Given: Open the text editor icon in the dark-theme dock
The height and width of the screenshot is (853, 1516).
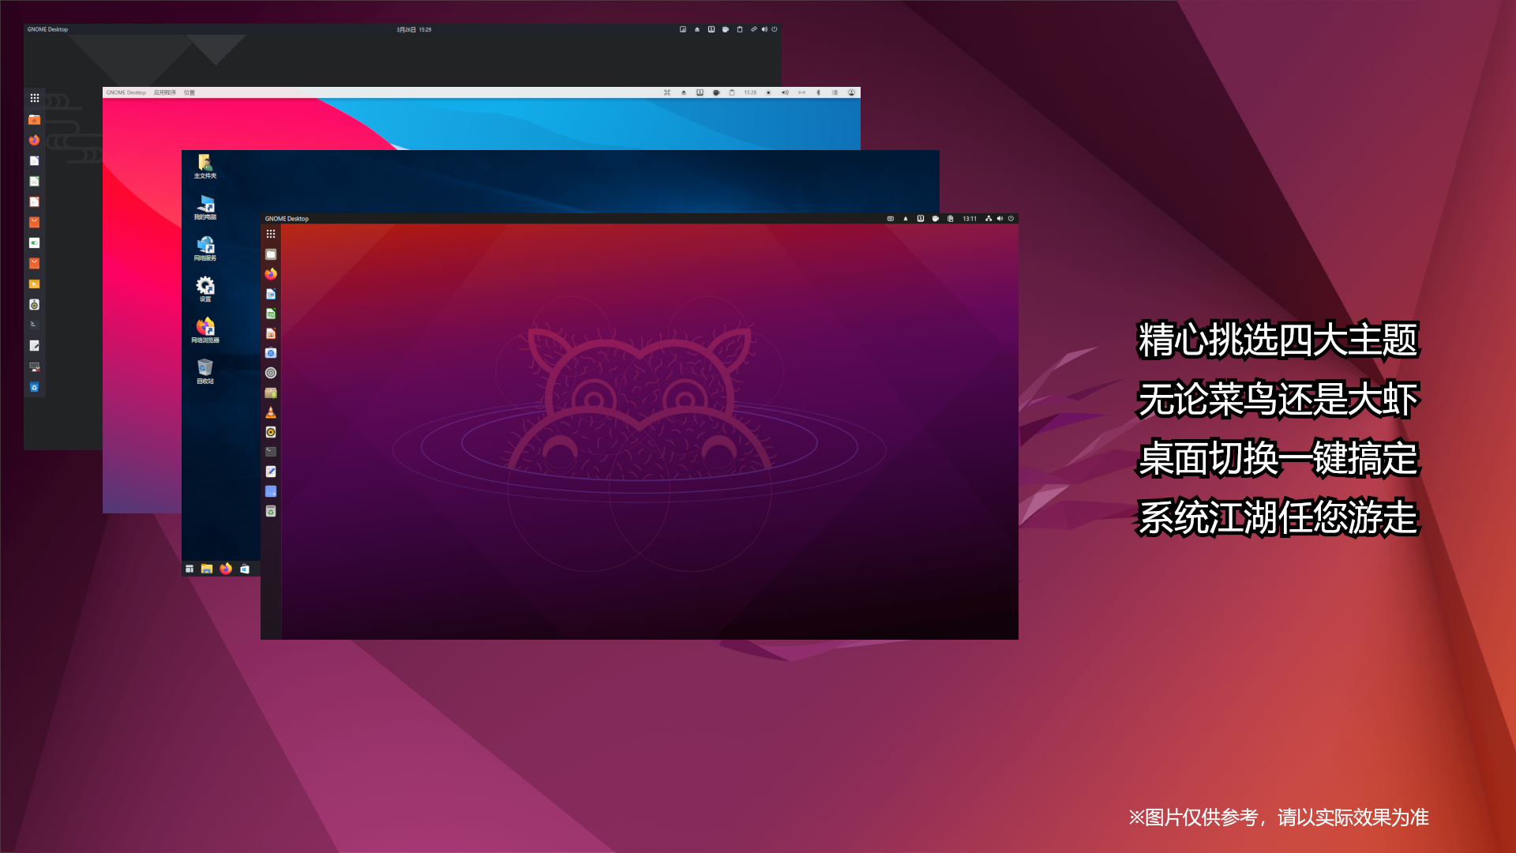Looking at the screenshot, I should coord(35,345).
